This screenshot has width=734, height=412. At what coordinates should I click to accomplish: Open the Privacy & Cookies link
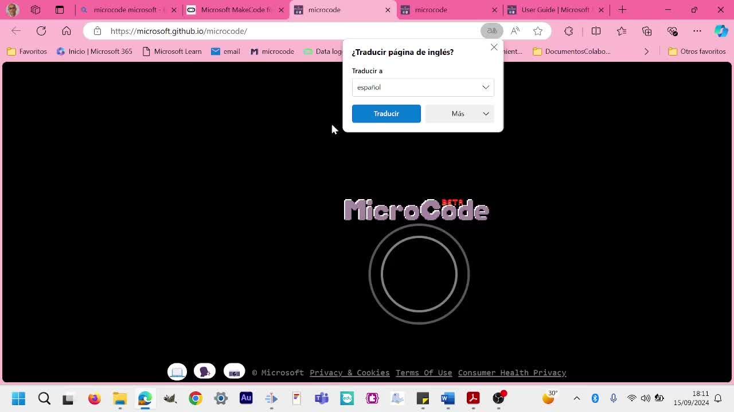(x=349, y=373)
